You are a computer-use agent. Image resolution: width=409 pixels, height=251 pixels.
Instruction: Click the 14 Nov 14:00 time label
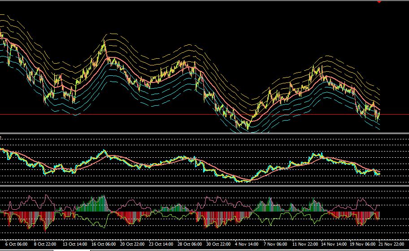click(334, 244)
